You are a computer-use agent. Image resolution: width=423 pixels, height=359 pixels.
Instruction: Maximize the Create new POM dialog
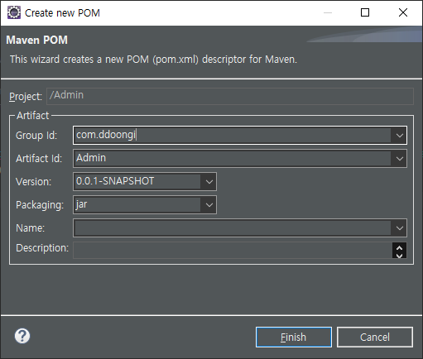[x=365, y=12]
